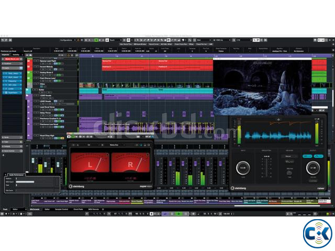Click the Harmonies channel label in MixConsole
Viewport: 335px width, 251px height.
(112, 201)
